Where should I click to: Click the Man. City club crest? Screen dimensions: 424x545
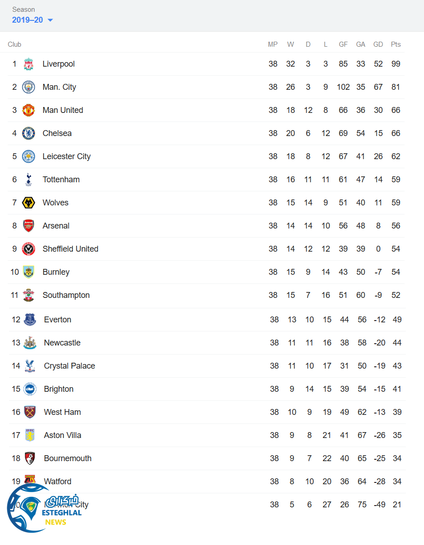coord(29,87)
